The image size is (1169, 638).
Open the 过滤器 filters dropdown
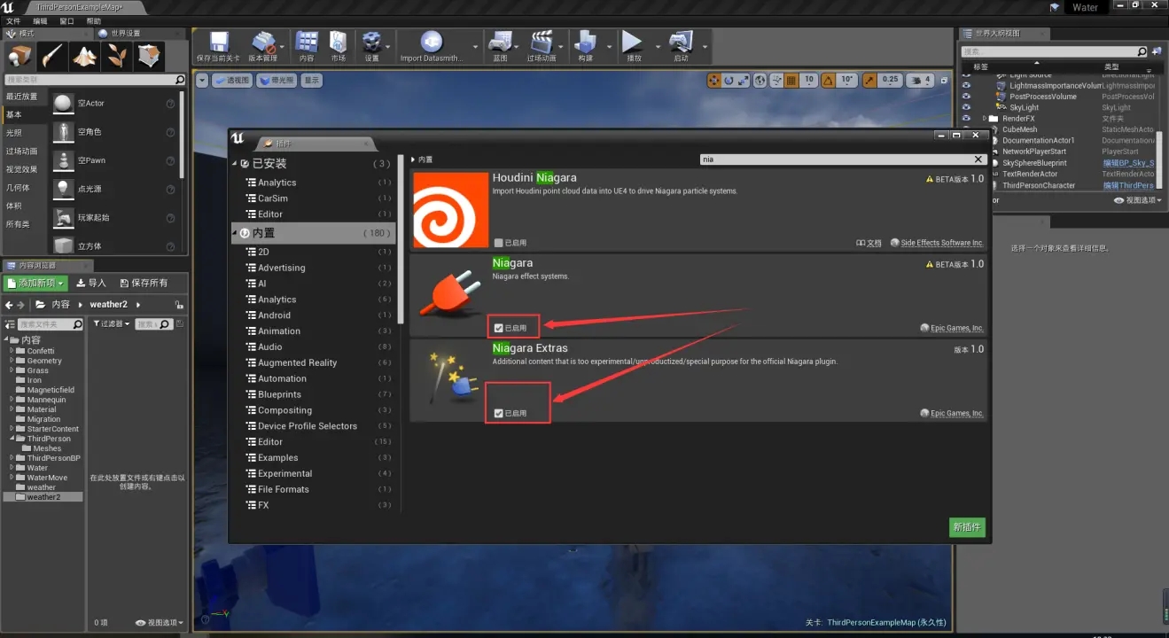point(112,324)
